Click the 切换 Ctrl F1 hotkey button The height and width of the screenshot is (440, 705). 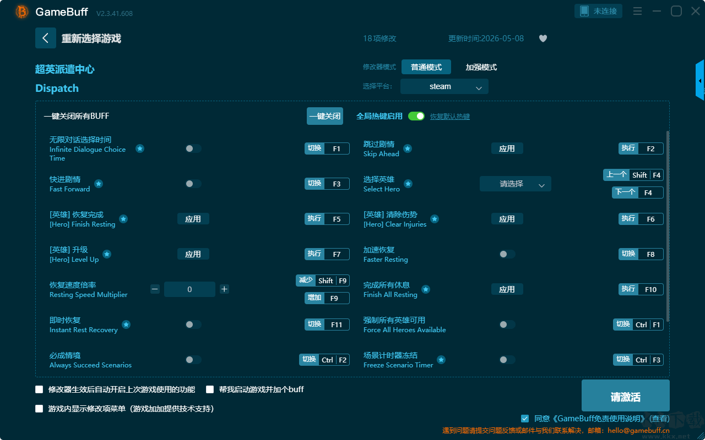coord(638,324)
